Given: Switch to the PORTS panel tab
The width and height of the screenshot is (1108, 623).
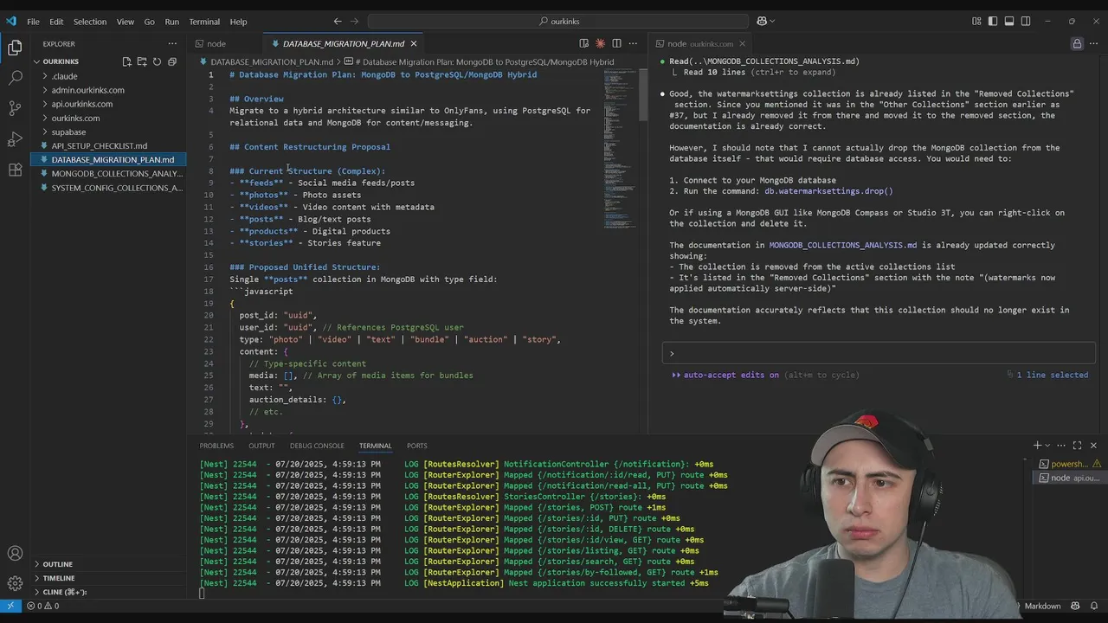Looking at the screenshot, I should [x=417, y=446].
